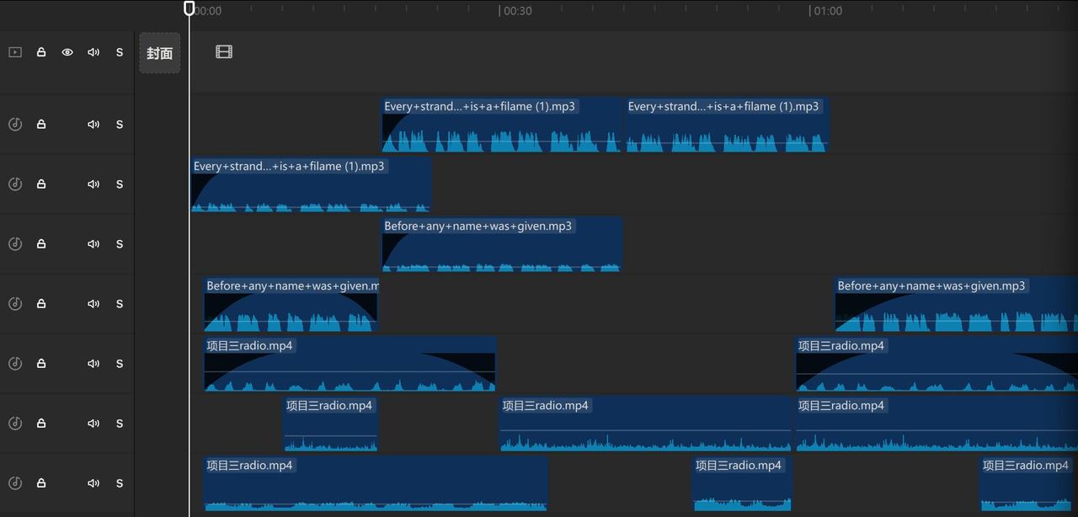Lock the sixth audio track
Screen dimensions: 1078x517
point(41,423)
